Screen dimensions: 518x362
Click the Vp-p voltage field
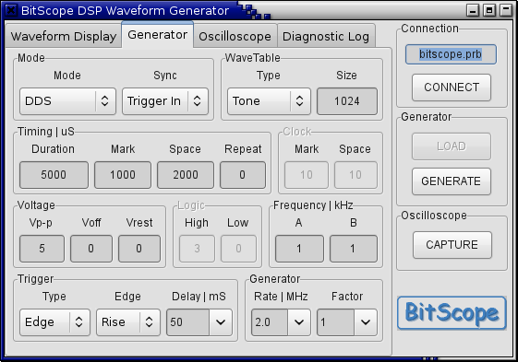(x=42, y=249)
